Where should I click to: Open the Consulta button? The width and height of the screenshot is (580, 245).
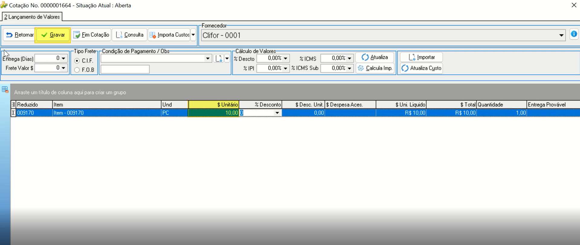pyautogui.click(x=130, y=35)
